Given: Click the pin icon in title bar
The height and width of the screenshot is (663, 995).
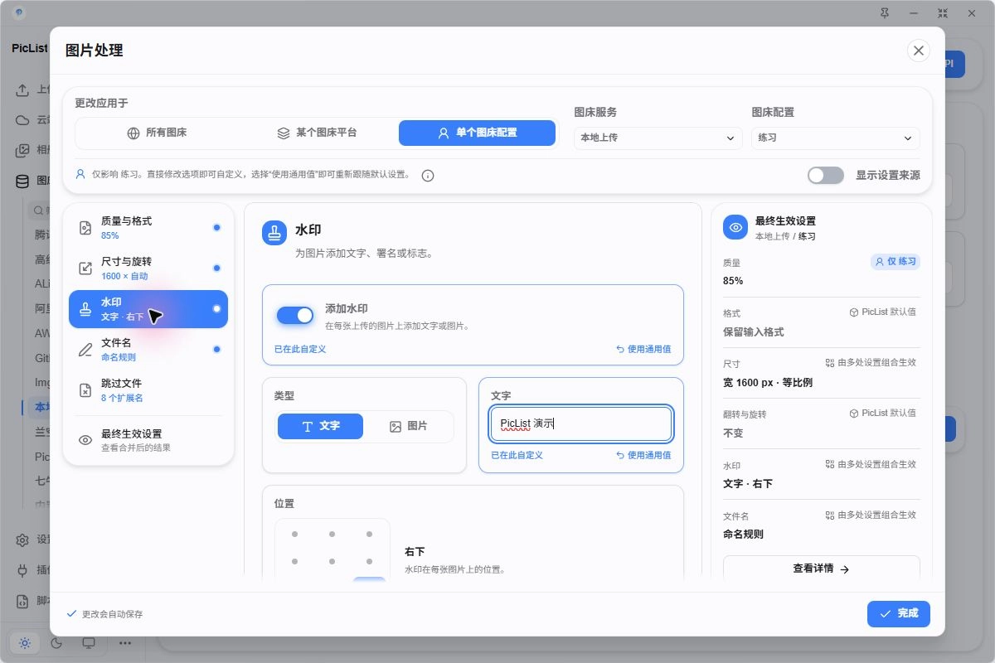Looking at the screenshot, I should click(x=884, y=13).
